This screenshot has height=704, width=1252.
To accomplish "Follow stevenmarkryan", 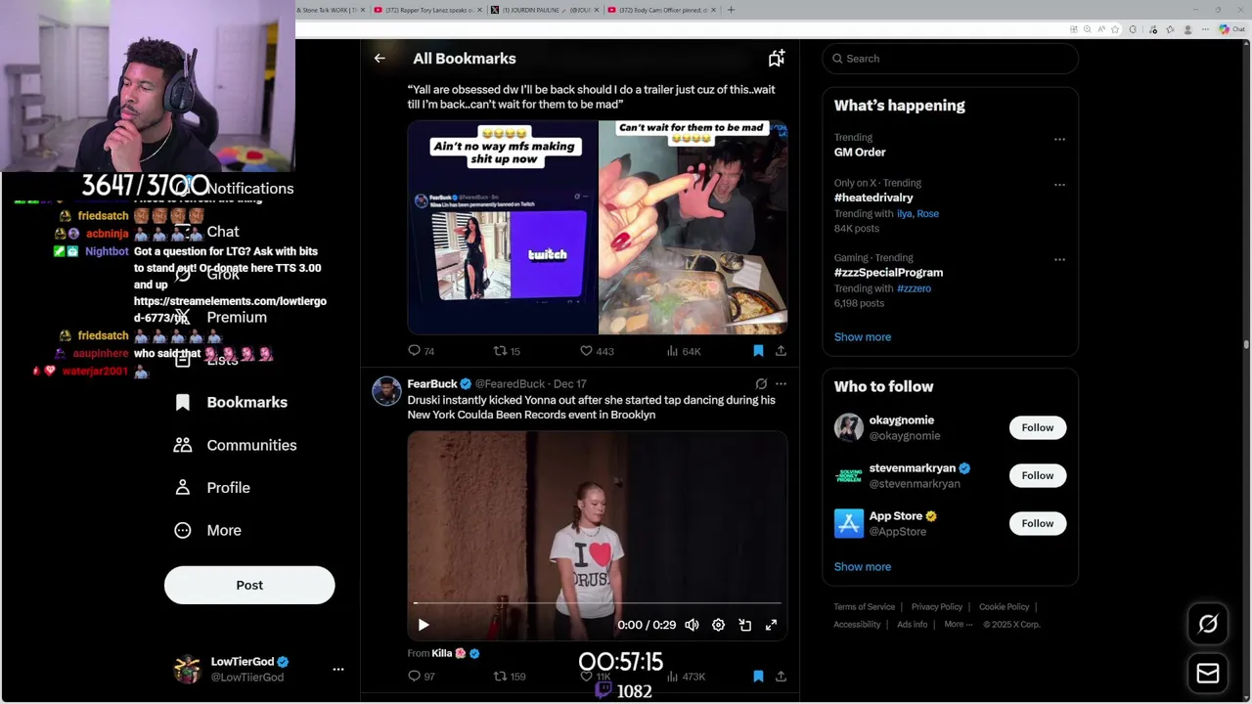I will 1038,475.
